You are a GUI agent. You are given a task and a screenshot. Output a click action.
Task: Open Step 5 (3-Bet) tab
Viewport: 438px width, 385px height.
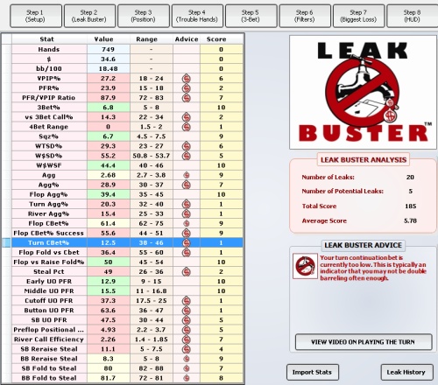(251, 16)
